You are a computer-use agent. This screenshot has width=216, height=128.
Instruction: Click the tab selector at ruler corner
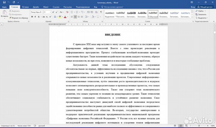coord(2,24)
